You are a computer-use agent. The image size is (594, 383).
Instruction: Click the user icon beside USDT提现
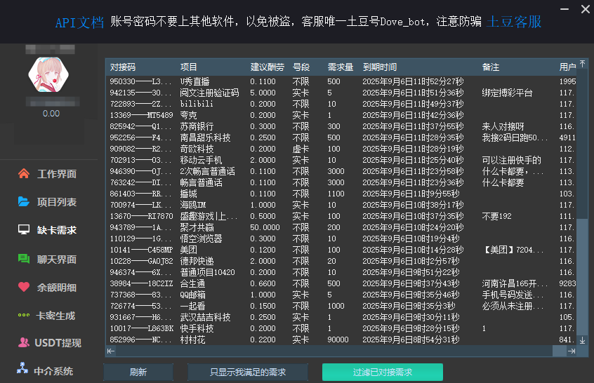tap(24, 342)
